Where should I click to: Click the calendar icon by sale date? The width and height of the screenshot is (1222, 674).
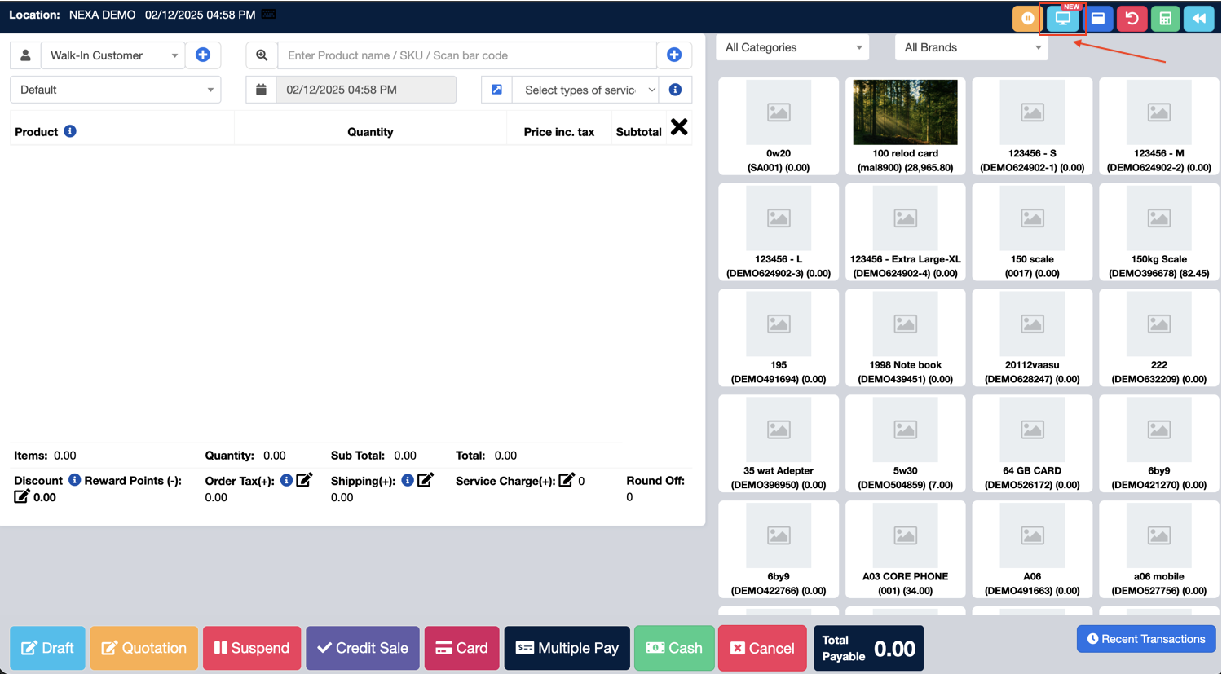click(261, 90)
